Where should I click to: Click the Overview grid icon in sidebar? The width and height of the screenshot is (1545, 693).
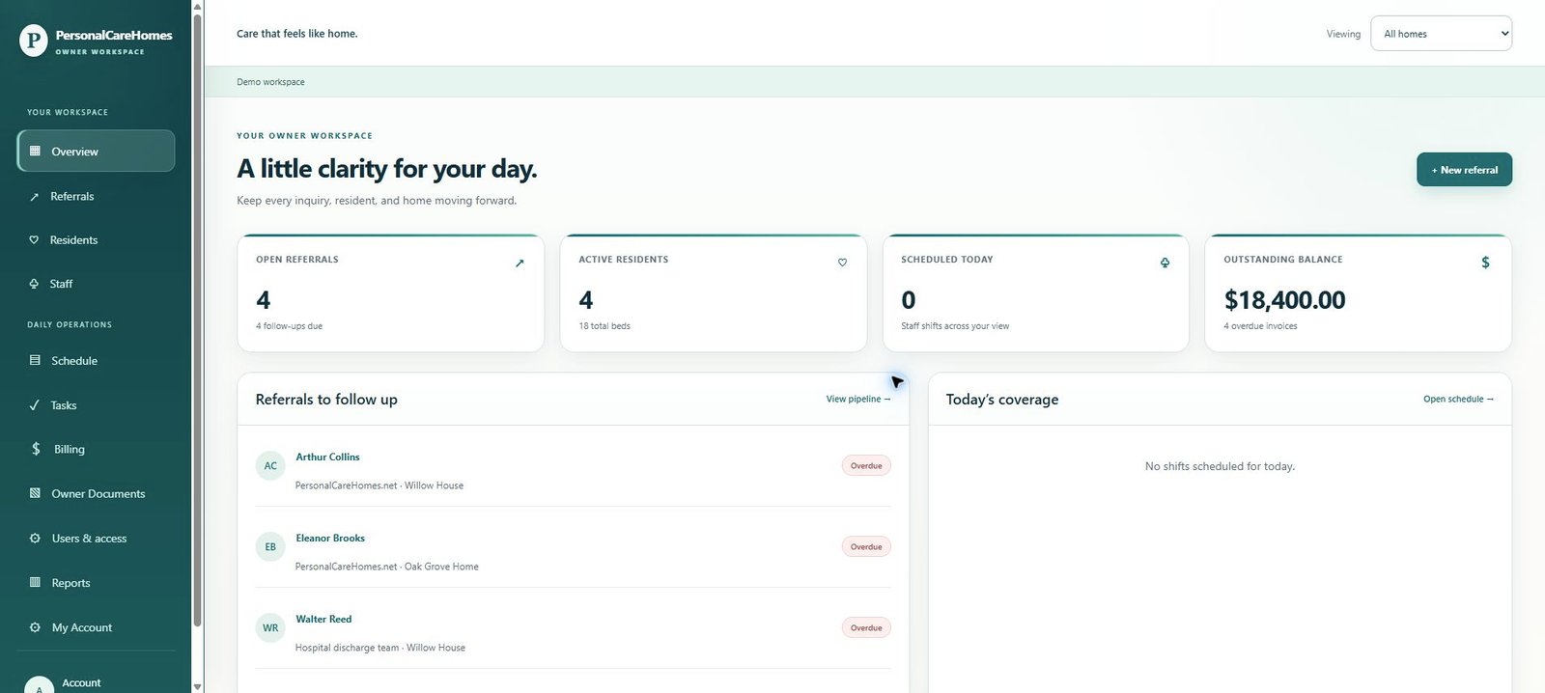(35, 152)
